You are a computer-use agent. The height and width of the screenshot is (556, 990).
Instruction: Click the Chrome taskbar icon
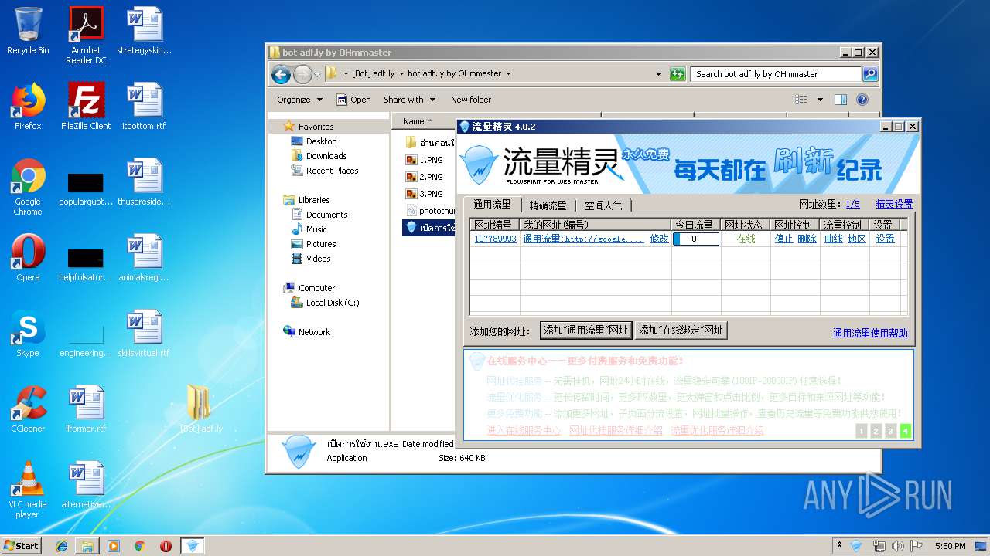(139, 546)
